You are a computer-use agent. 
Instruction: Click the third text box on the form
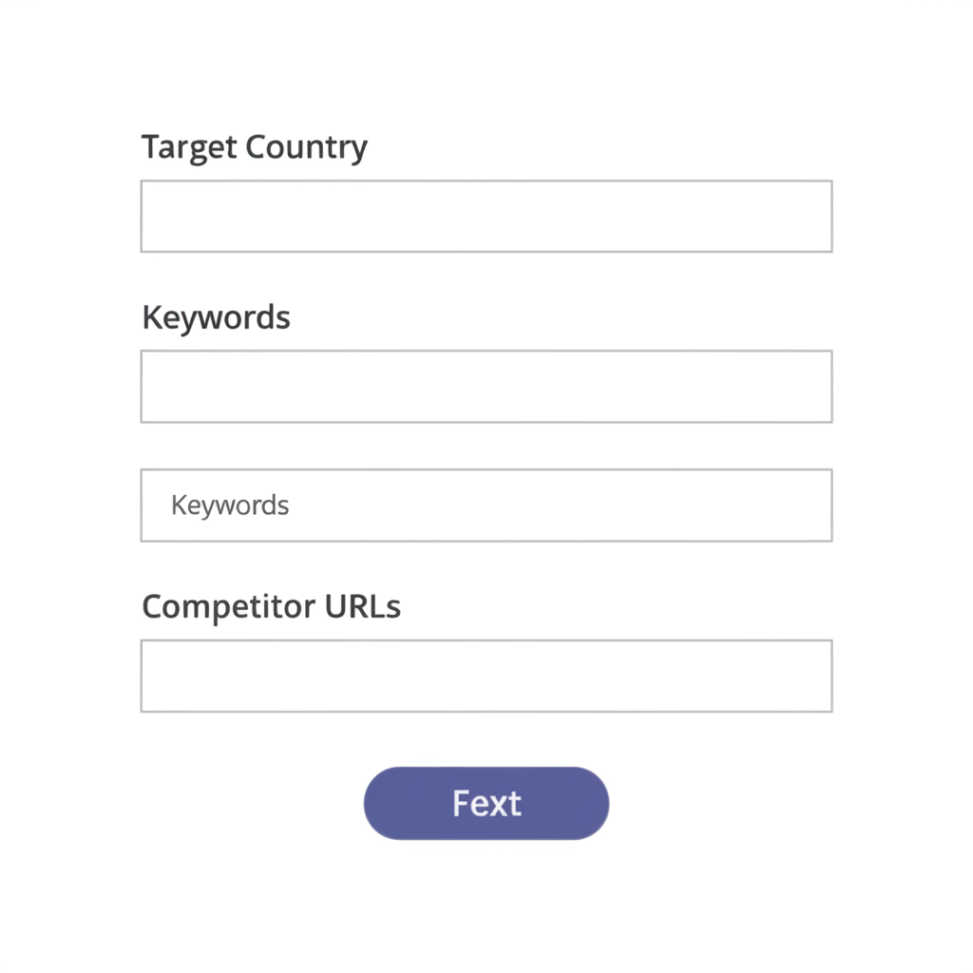coord(486,506)
